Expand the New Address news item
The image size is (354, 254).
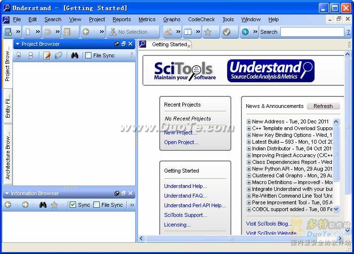[x=249, y=121]
